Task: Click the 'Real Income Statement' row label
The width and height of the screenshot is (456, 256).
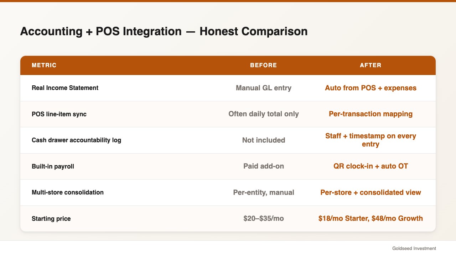Action: pyautogui.click(x=65, y=88)
